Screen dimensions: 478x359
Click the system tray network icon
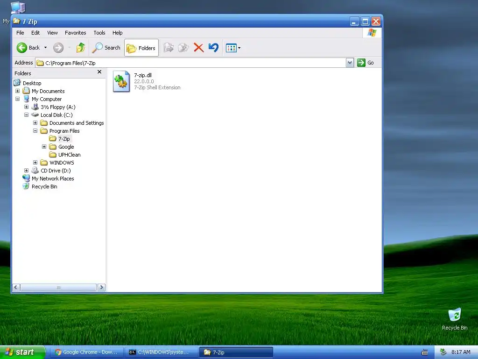[443, 352]
